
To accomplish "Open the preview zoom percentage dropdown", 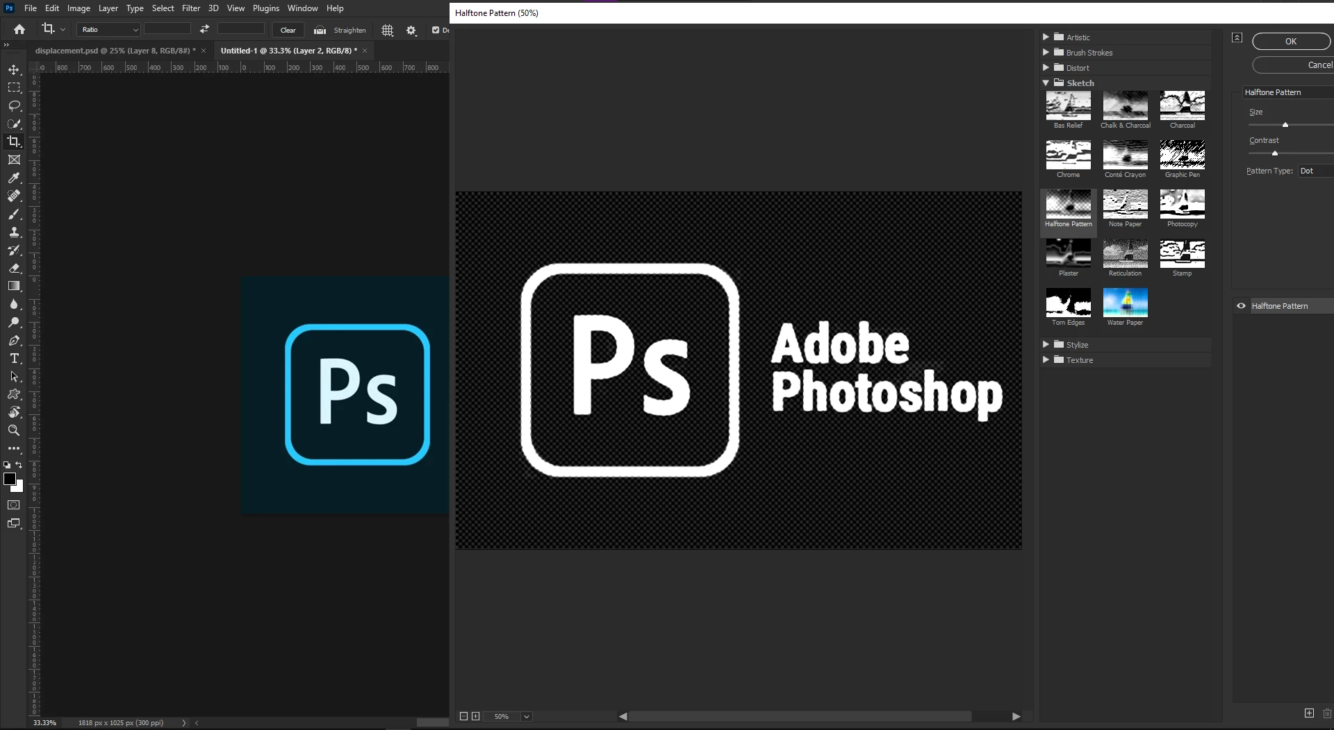I will click(526, 716).
